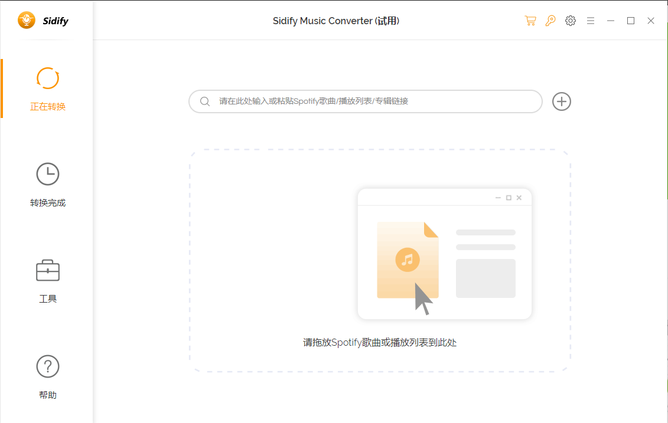Open the purchase shopping cart icon

[530, 21]
